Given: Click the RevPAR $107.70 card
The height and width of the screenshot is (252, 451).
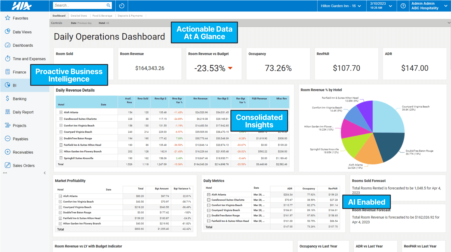Looking at the screenshot, I should click(347, 64).
